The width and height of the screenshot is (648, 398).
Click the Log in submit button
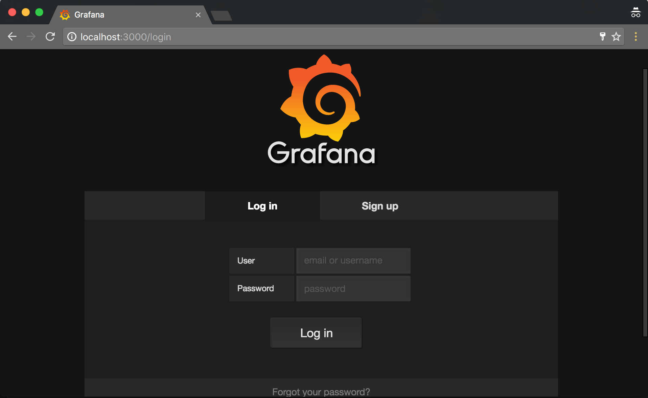click(316, 333)
